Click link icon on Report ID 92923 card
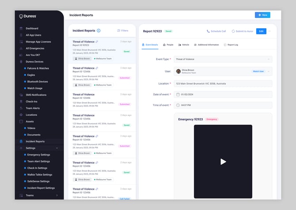Screen dimensions: 296x210 point(97,41)
